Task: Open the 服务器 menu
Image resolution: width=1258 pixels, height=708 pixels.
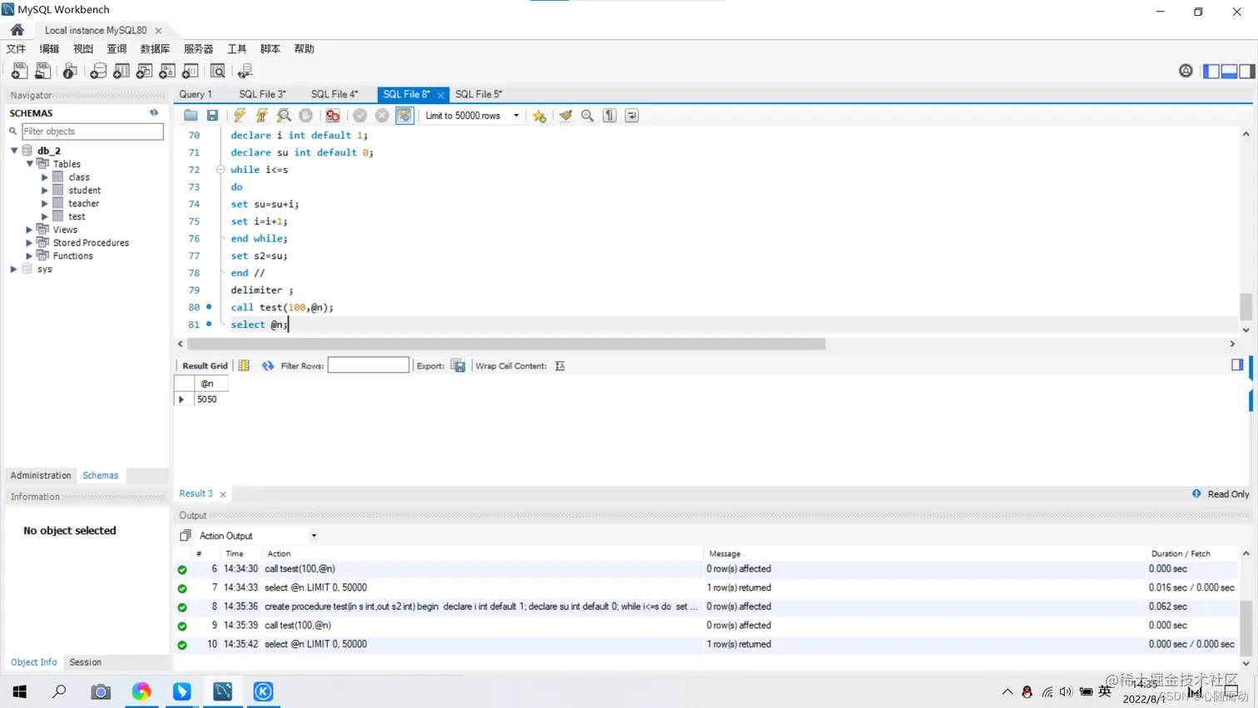Action: 198,49
